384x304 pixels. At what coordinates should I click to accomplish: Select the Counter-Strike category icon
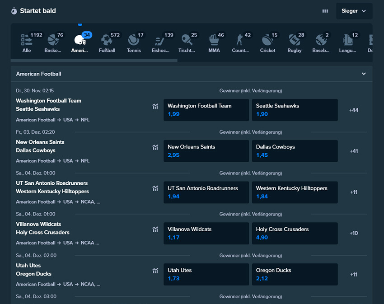point(240,40)
